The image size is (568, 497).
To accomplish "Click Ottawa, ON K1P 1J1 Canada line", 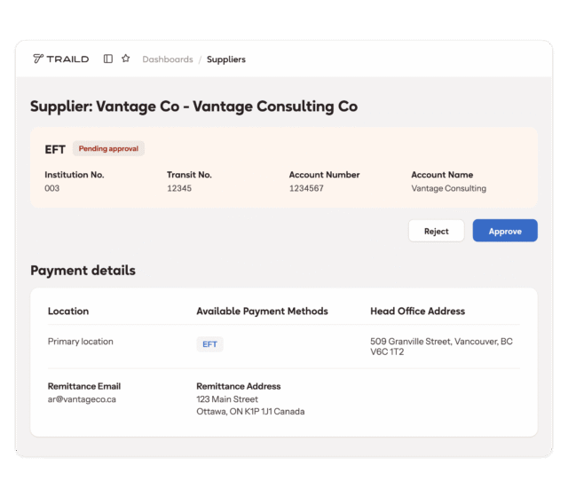I will (x=250, y=412).
